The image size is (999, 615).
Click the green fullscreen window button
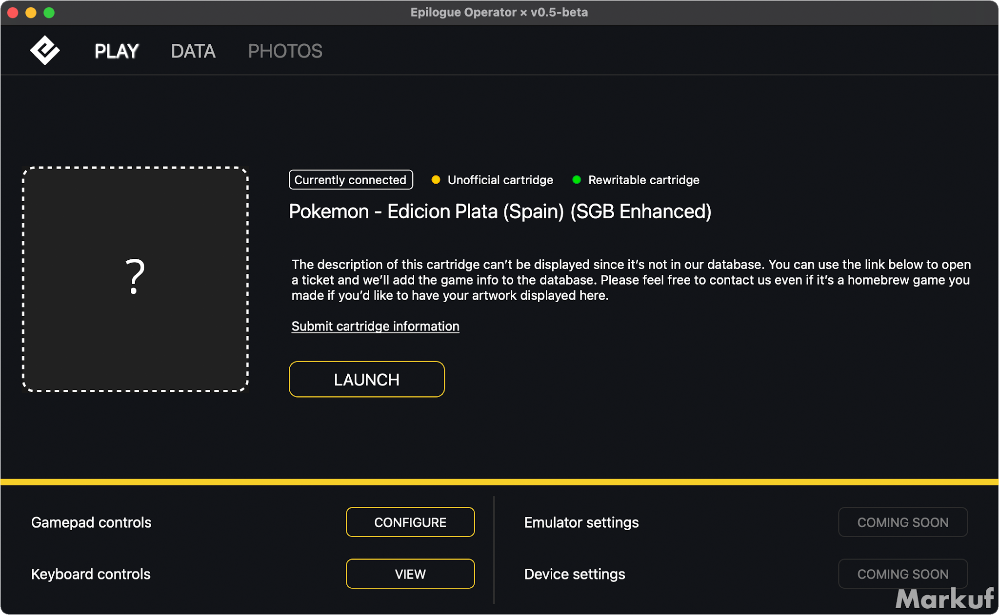point(49,13)
